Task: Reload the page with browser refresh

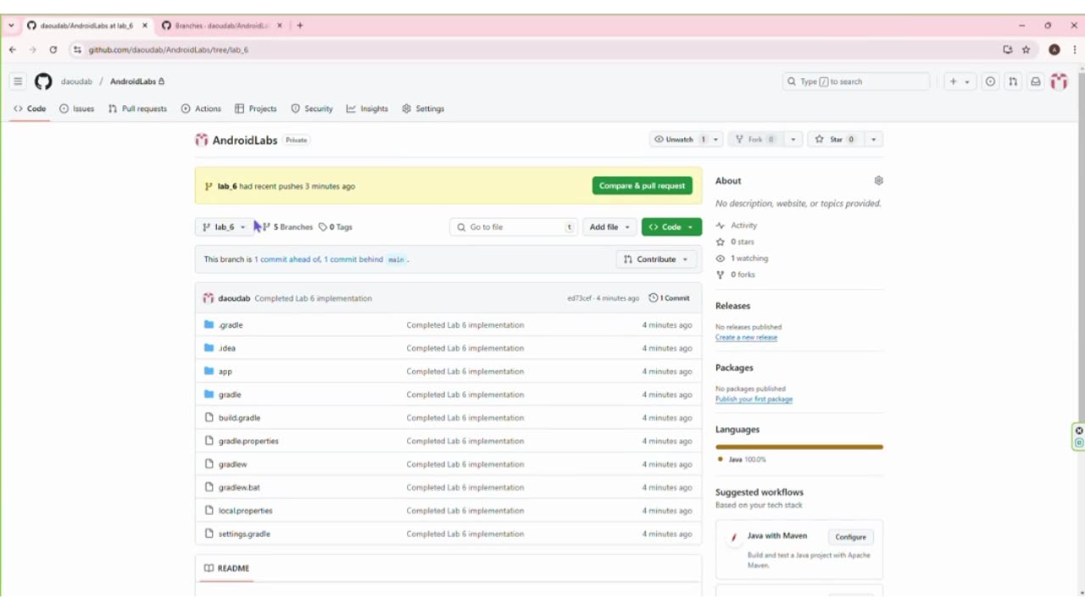Action: click(x=53, y=50)
